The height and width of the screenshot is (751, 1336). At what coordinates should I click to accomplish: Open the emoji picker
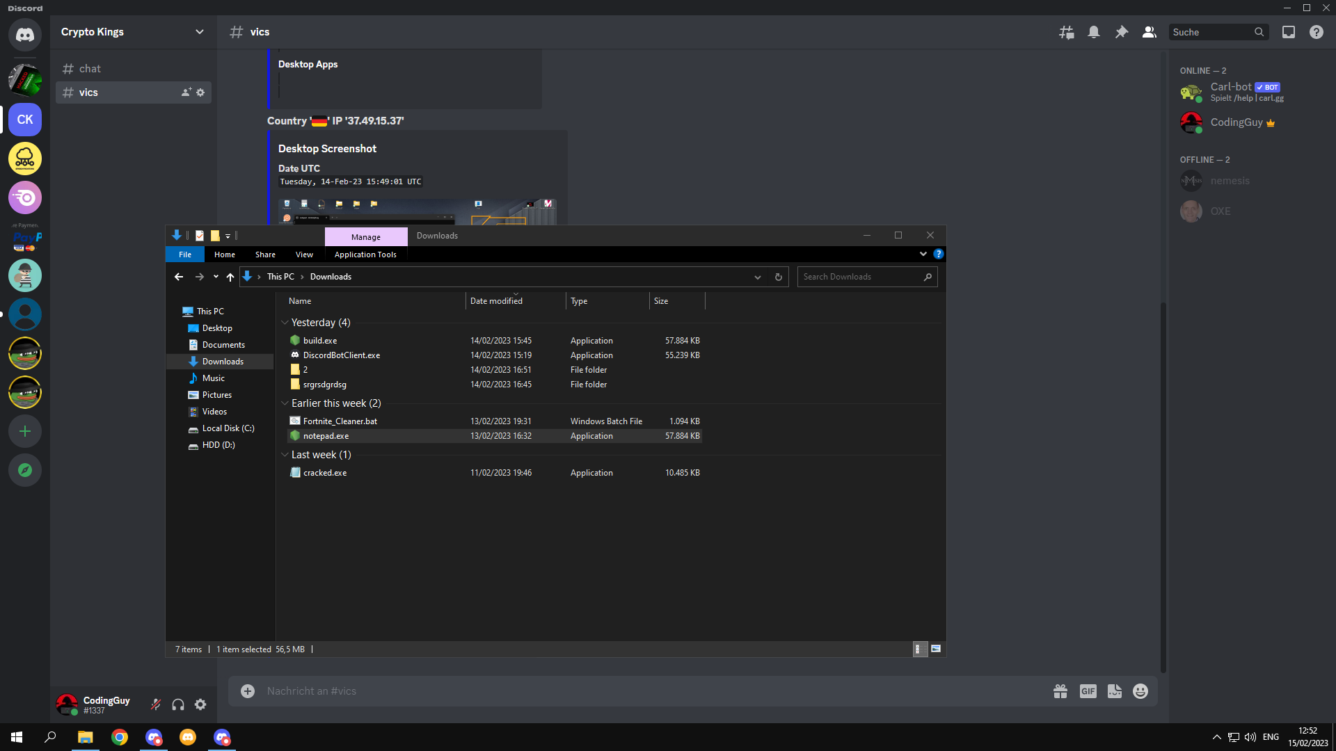tap(1140, 691)
